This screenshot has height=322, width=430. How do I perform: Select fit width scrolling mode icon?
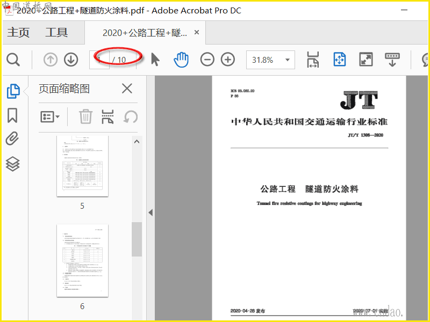313,60
